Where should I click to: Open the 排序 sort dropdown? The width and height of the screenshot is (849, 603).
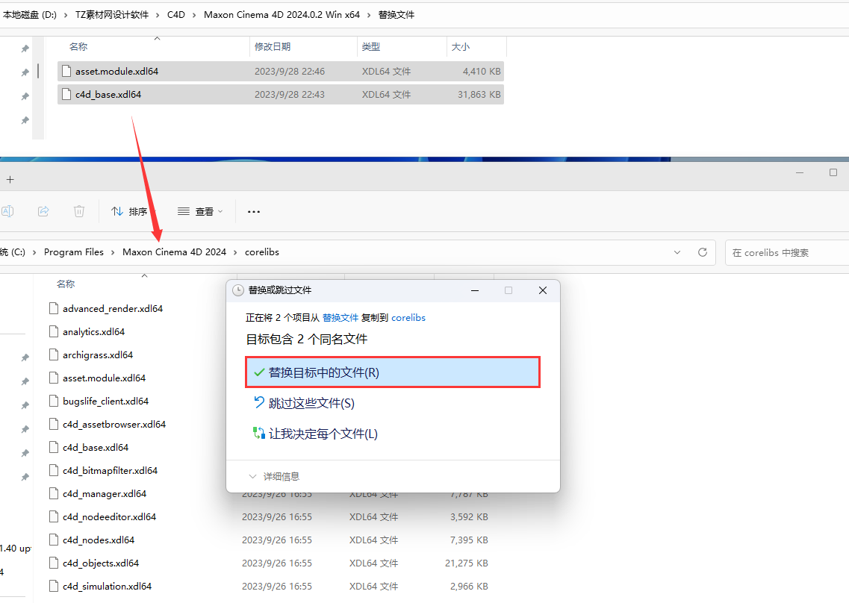click(133, 211)
